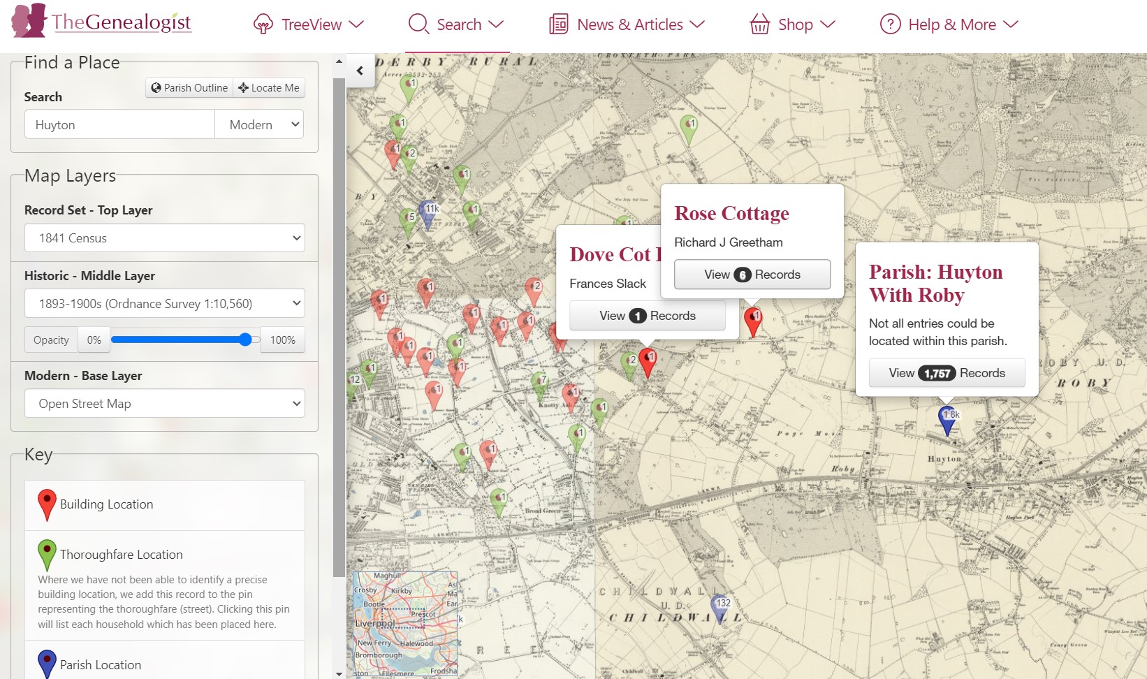The width and height of the screenshot is (1147, 679).
Task: Click the Locate Me crosshair icon
Action: 243,87
